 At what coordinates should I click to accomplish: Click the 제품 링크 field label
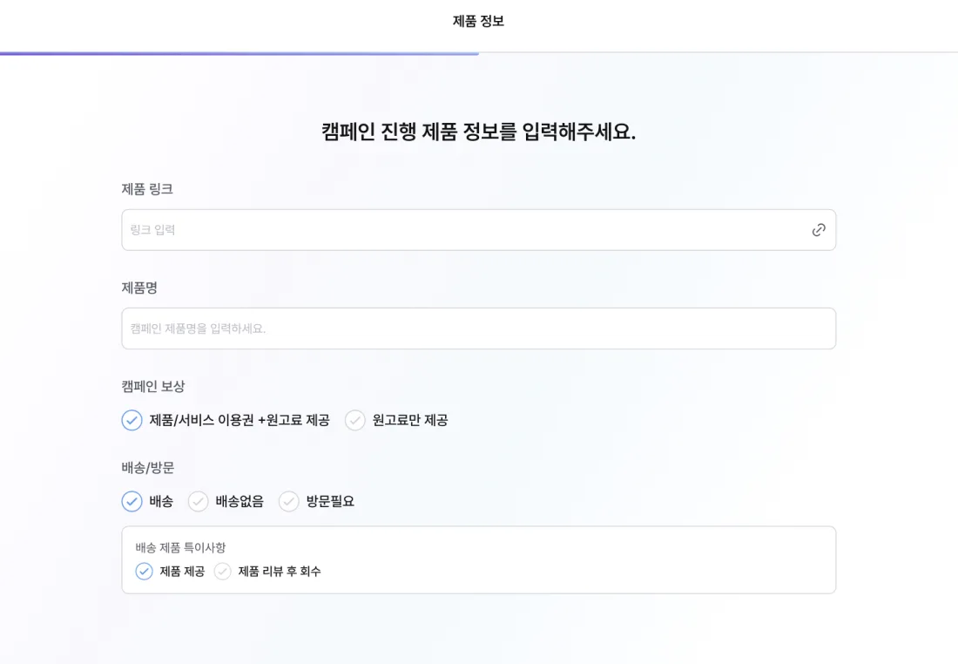coord(147,189)
